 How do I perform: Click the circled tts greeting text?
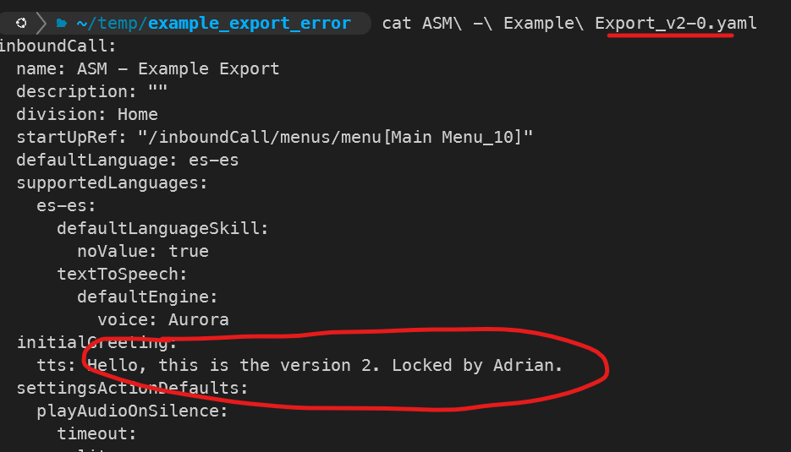pyautogui.click(x=325, y=365)
